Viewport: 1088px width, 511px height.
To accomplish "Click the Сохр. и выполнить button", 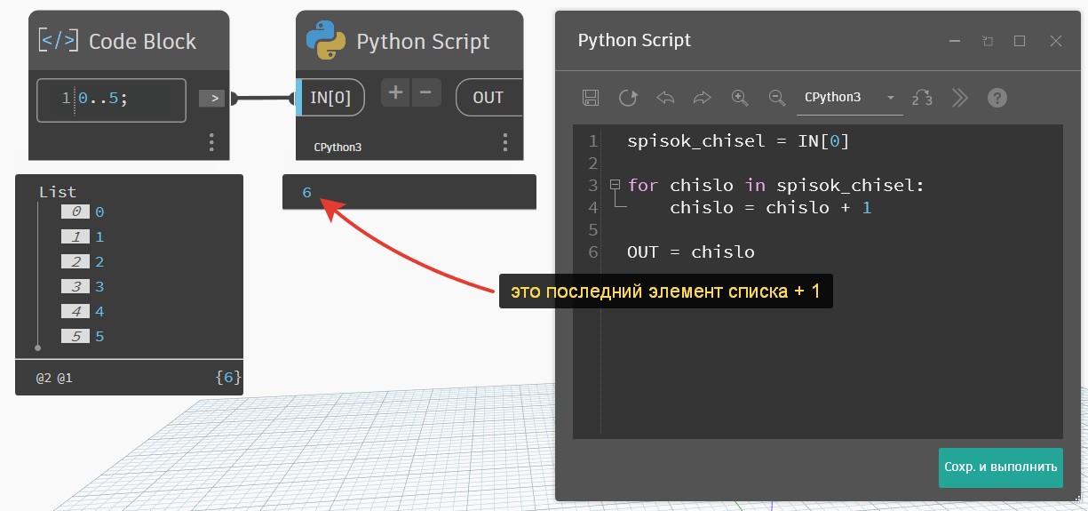I will [1001, 467].
